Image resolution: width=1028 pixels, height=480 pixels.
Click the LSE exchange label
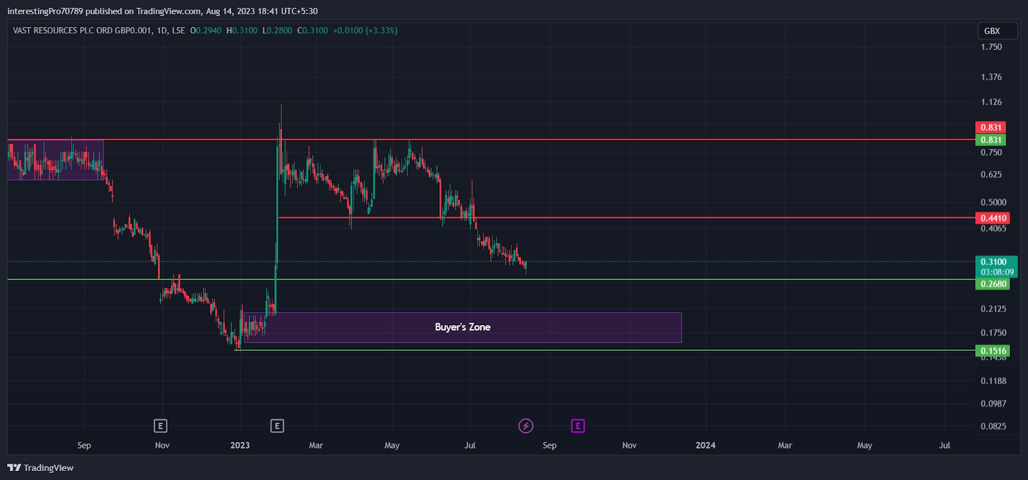pyautogui.click(x=178, y=30)
